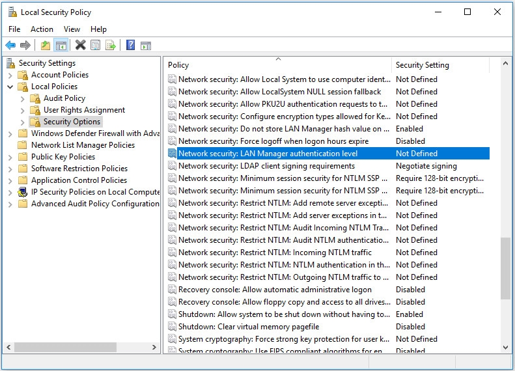
Task: Select 'Recovery console: Allow floppy copy' policy
Action: pyautogui.click(x=328, y=302)
